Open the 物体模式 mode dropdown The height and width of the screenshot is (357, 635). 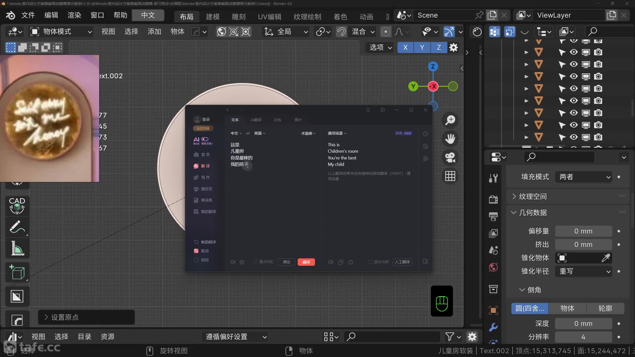pos(61,31)
